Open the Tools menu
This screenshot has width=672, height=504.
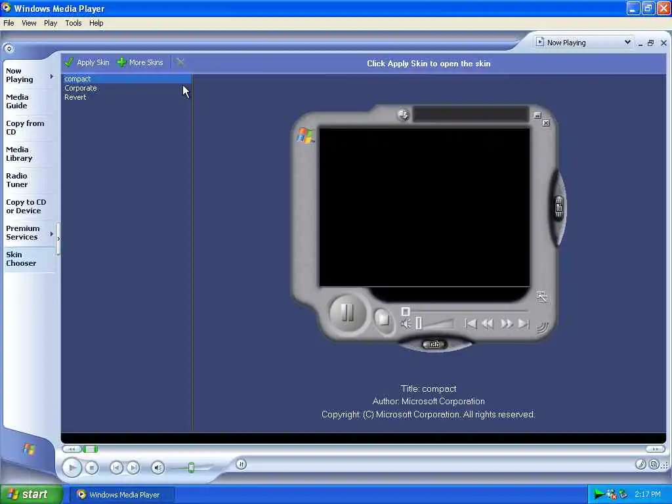[x=73, y=23]
